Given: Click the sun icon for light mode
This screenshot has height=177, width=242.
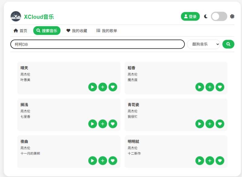Looking at the screenshot, I should [232, 16].
